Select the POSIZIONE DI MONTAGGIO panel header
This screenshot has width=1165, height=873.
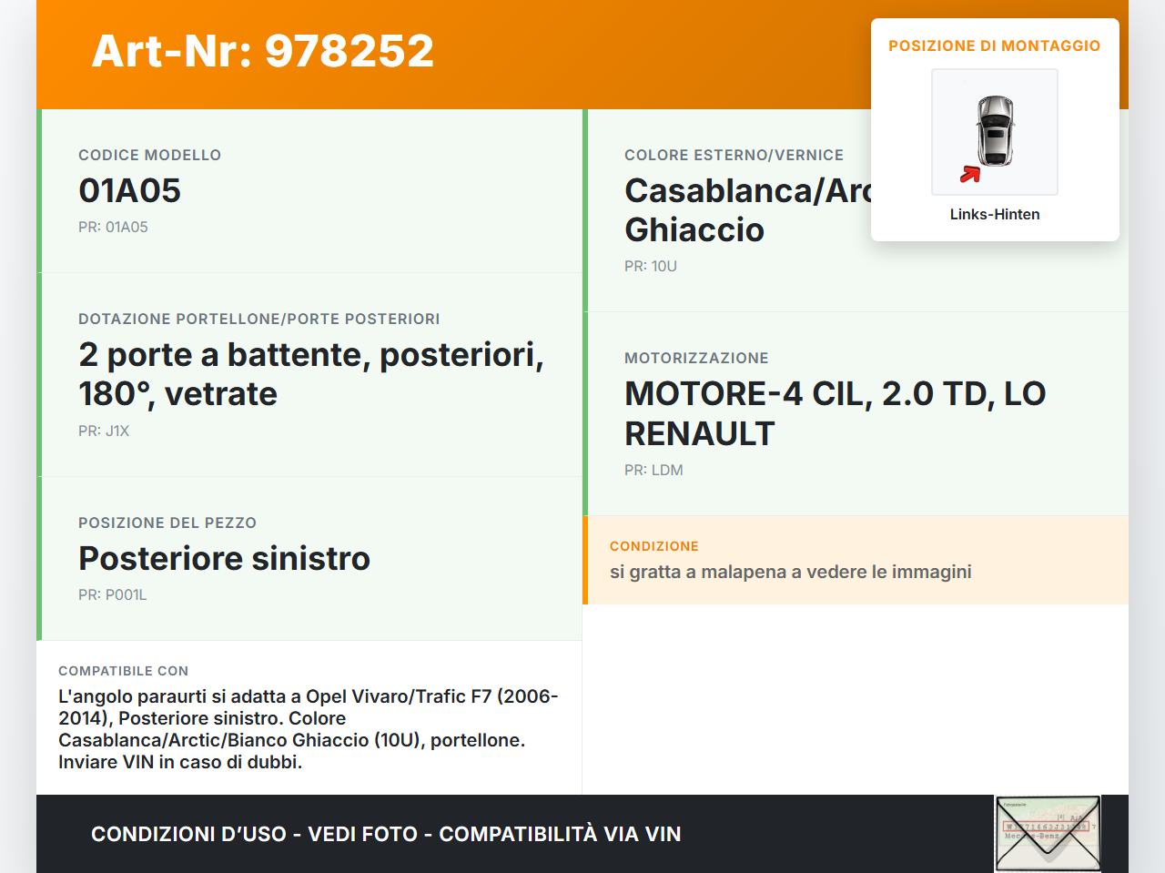[x=994, y=46]
